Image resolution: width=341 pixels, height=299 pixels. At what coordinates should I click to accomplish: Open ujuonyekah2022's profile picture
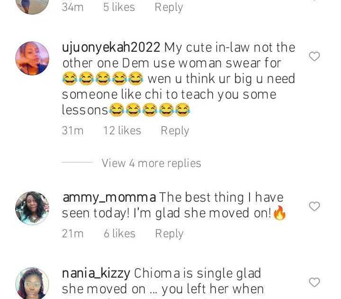[x=32, y=58]
